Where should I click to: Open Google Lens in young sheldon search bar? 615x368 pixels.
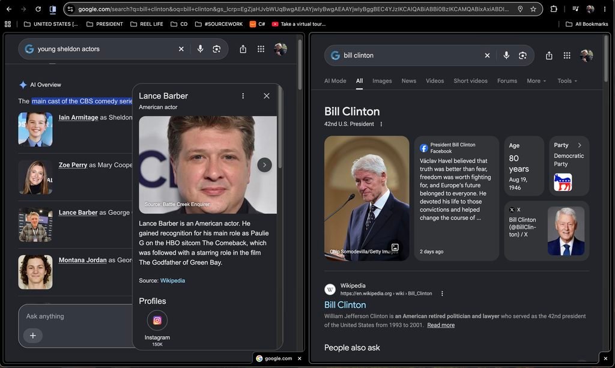[216, 49]
